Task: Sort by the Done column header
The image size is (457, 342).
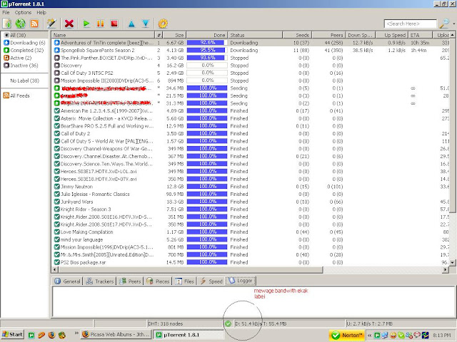Action: point(207,35)
